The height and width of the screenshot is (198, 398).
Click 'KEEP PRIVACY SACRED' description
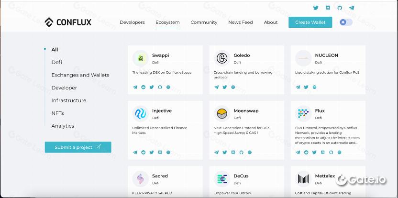point(152,193)
